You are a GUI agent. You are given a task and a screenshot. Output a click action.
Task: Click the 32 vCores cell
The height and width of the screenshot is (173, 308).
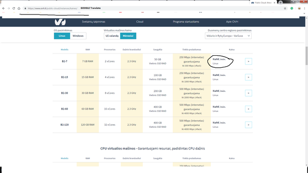110,125
